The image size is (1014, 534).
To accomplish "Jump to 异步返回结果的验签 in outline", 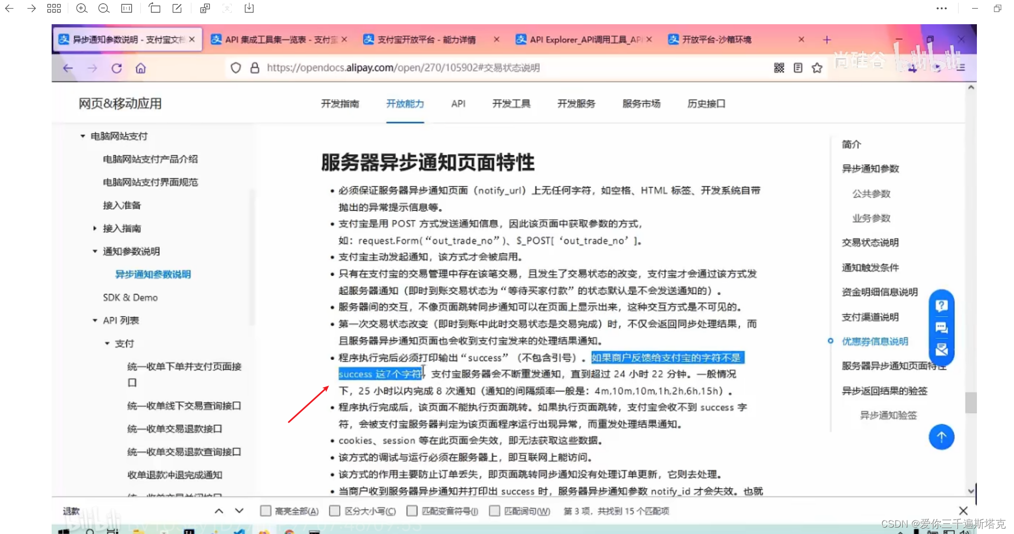I will click(884, 391).
